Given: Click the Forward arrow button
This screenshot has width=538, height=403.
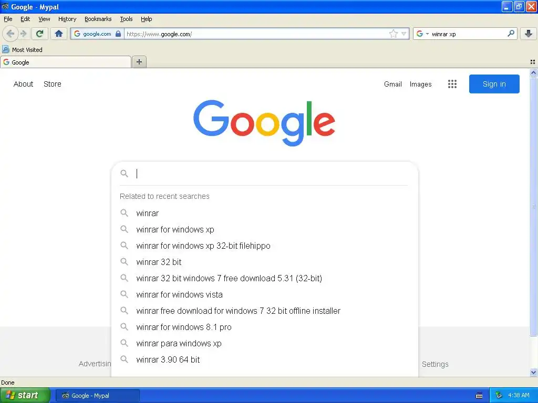Looking at the screenshot, I should coord(23,34).
